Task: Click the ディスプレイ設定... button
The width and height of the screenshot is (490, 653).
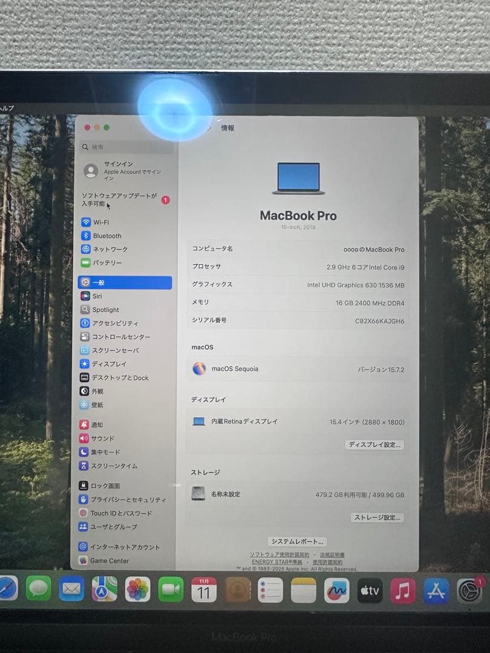Action: [374, 445]
